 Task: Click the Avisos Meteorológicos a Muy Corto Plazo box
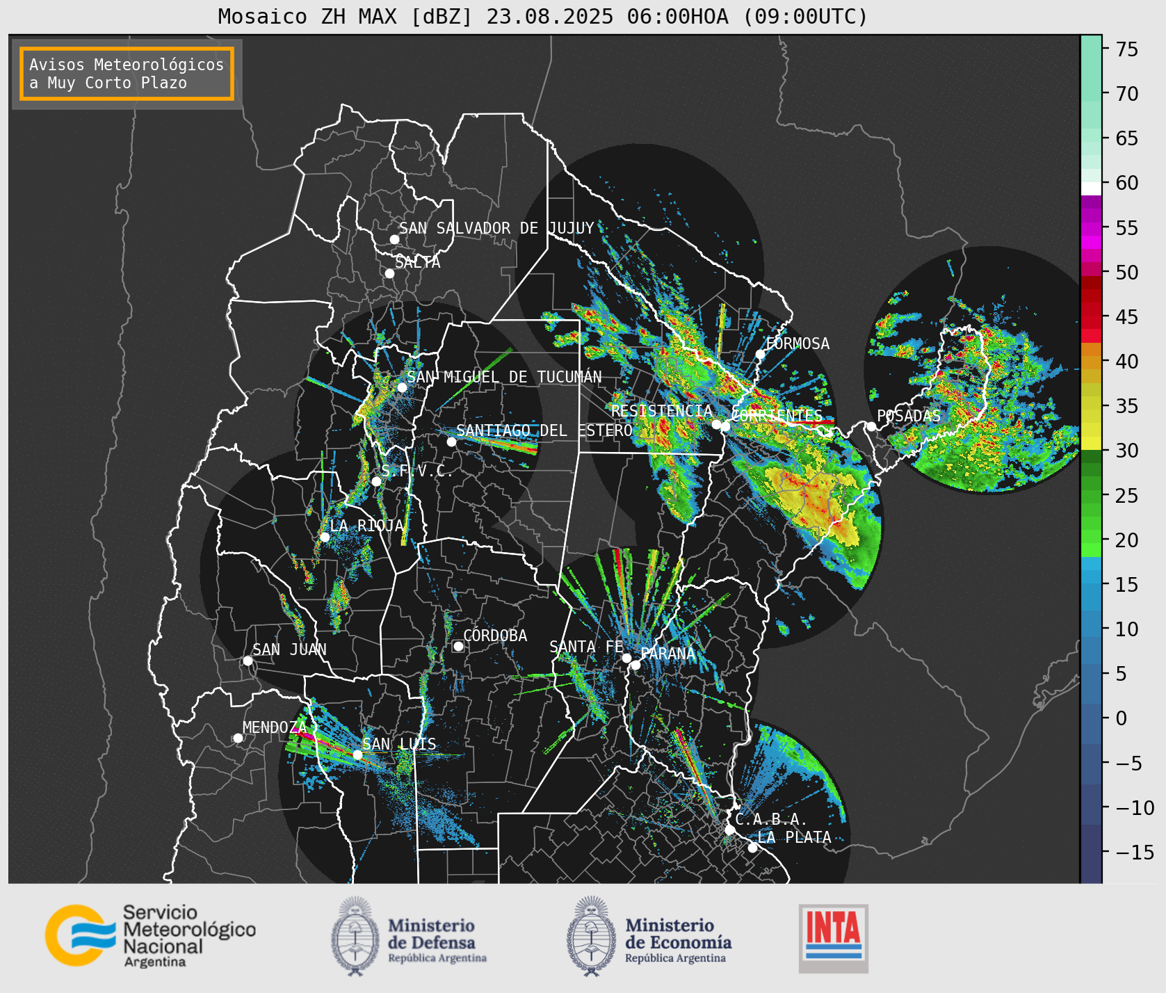pyautogui.click(x=127, y=74)
